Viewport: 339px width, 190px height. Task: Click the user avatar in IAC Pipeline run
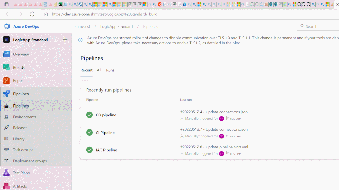(221, 153)
